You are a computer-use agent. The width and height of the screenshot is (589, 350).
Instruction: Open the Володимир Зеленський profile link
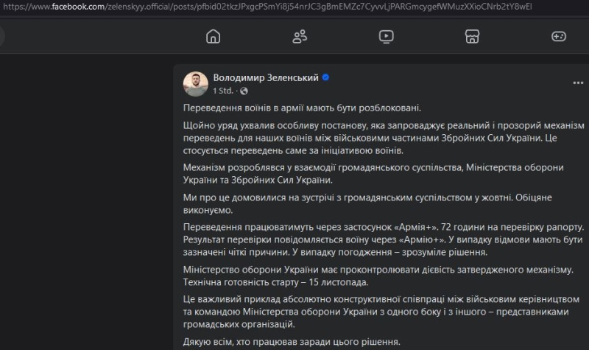[x=265, y=77]
